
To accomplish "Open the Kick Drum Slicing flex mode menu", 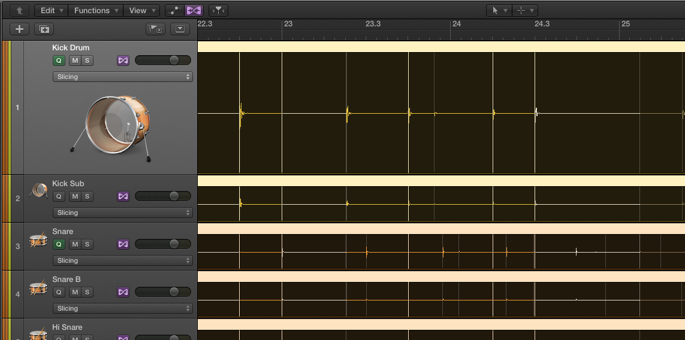I will pos(123,77).
